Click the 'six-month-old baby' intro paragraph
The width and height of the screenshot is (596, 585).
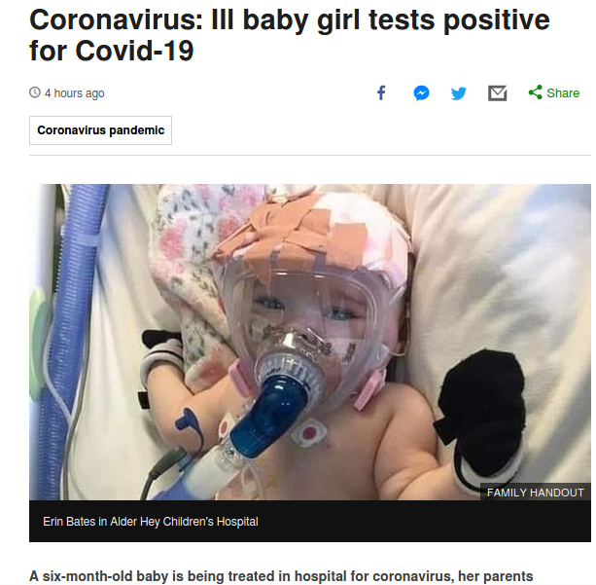tap(281, 576)
